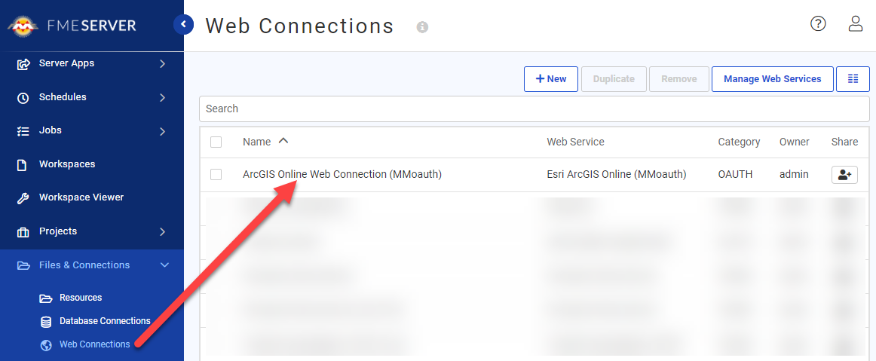This screenshot has height=361, width=876.
Task: Open Schedules in the sidebar
Action: coord(63,96)
